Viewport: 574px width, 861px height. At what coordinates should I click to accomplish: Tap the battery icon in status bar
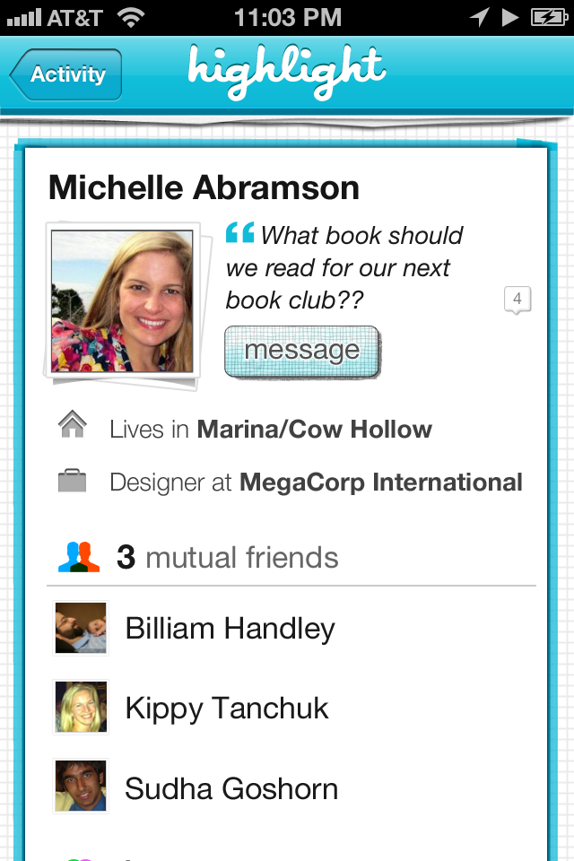click(x=547, y=17)
